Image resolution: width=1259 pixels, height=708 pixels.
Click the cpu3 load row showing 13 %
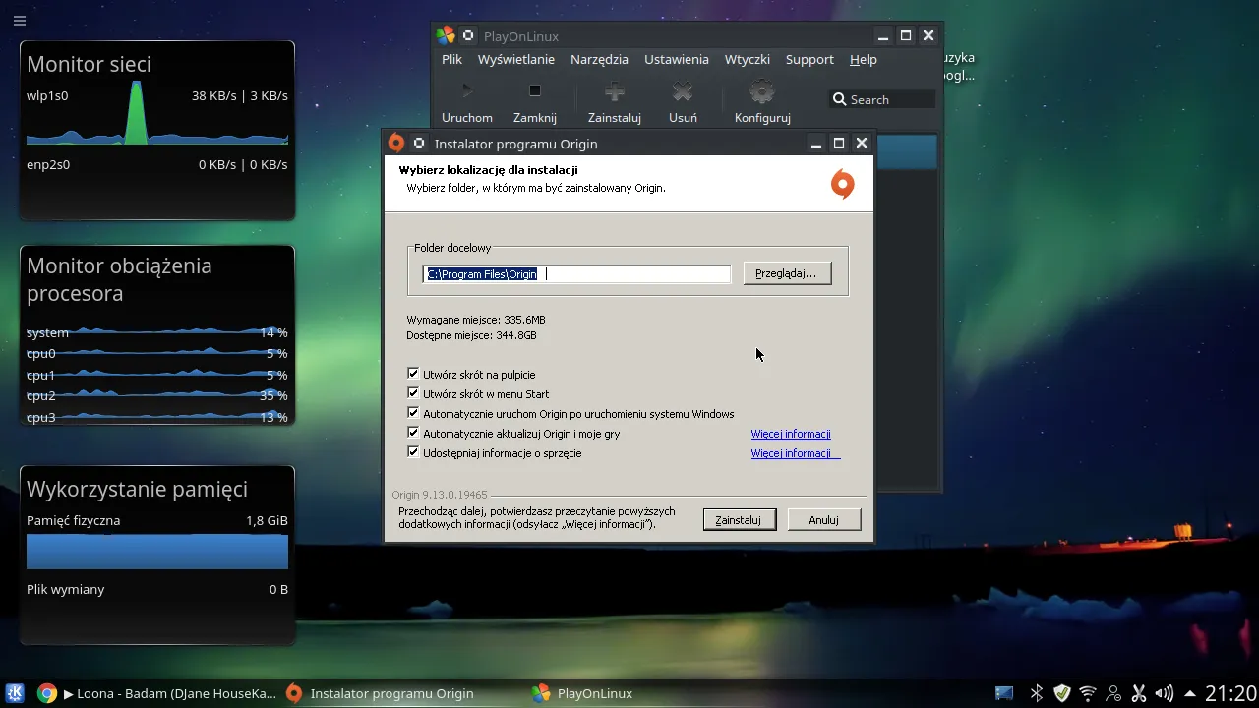157,417
